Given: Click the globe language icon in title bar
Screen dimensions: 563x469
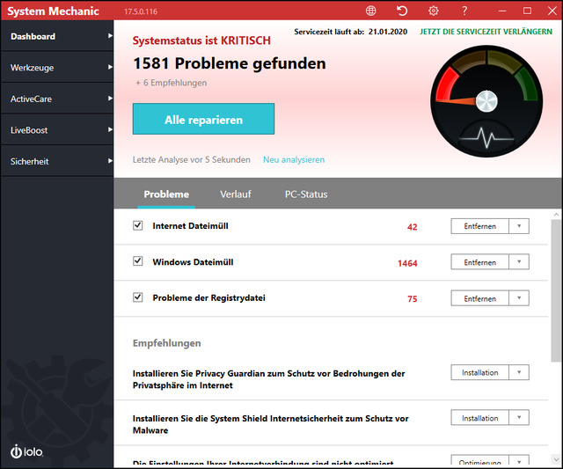Looking at the screenshot, I should click(x=371, y=11).
